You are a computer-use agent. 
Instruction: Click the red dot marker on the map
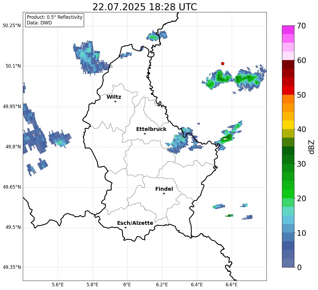click(223, 64)
